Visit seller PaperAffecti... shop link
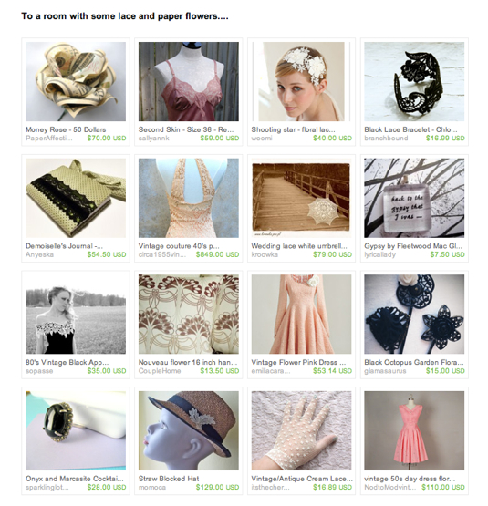This screenshot has height=506, width=488. pyautogui.click(x=49, y=139)
